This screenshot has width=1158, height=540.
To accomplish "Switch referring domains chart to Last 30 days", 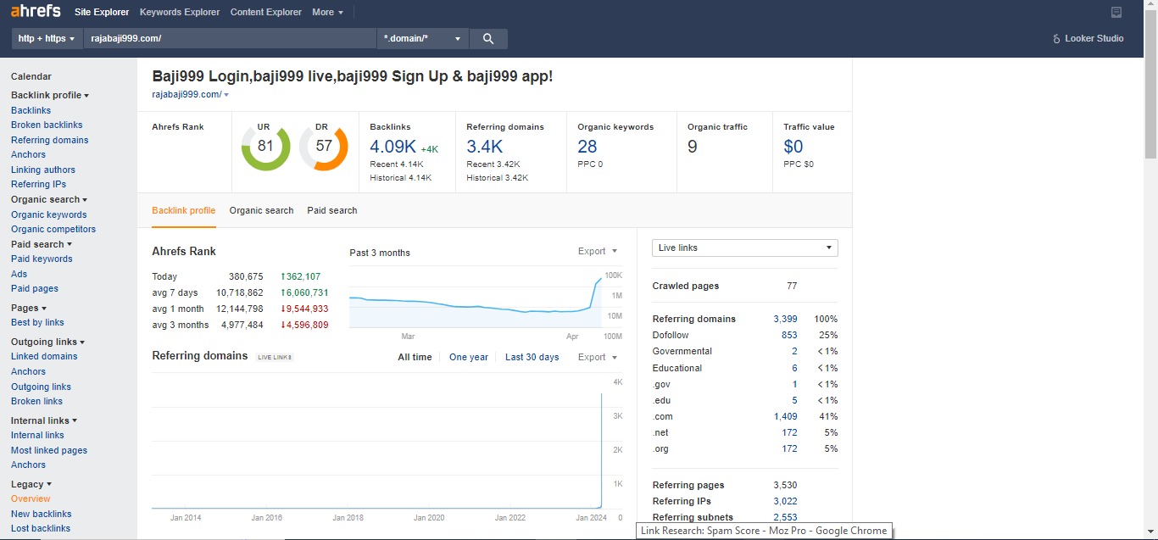I will coord(532,358).
